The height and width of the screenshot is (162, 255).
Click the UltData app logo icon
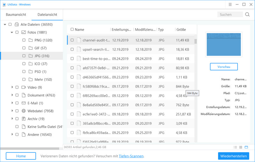coord(4,4)
